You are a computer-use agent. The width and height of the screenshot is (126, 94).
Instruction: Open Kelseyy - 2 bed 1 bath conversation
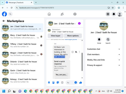click(x=22, y=81)
